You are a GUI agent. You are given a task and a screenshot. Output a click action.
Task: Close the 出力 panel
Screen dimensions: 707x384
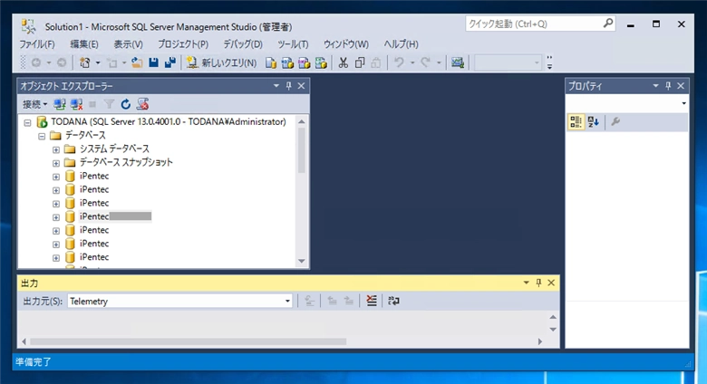(551, 283)
